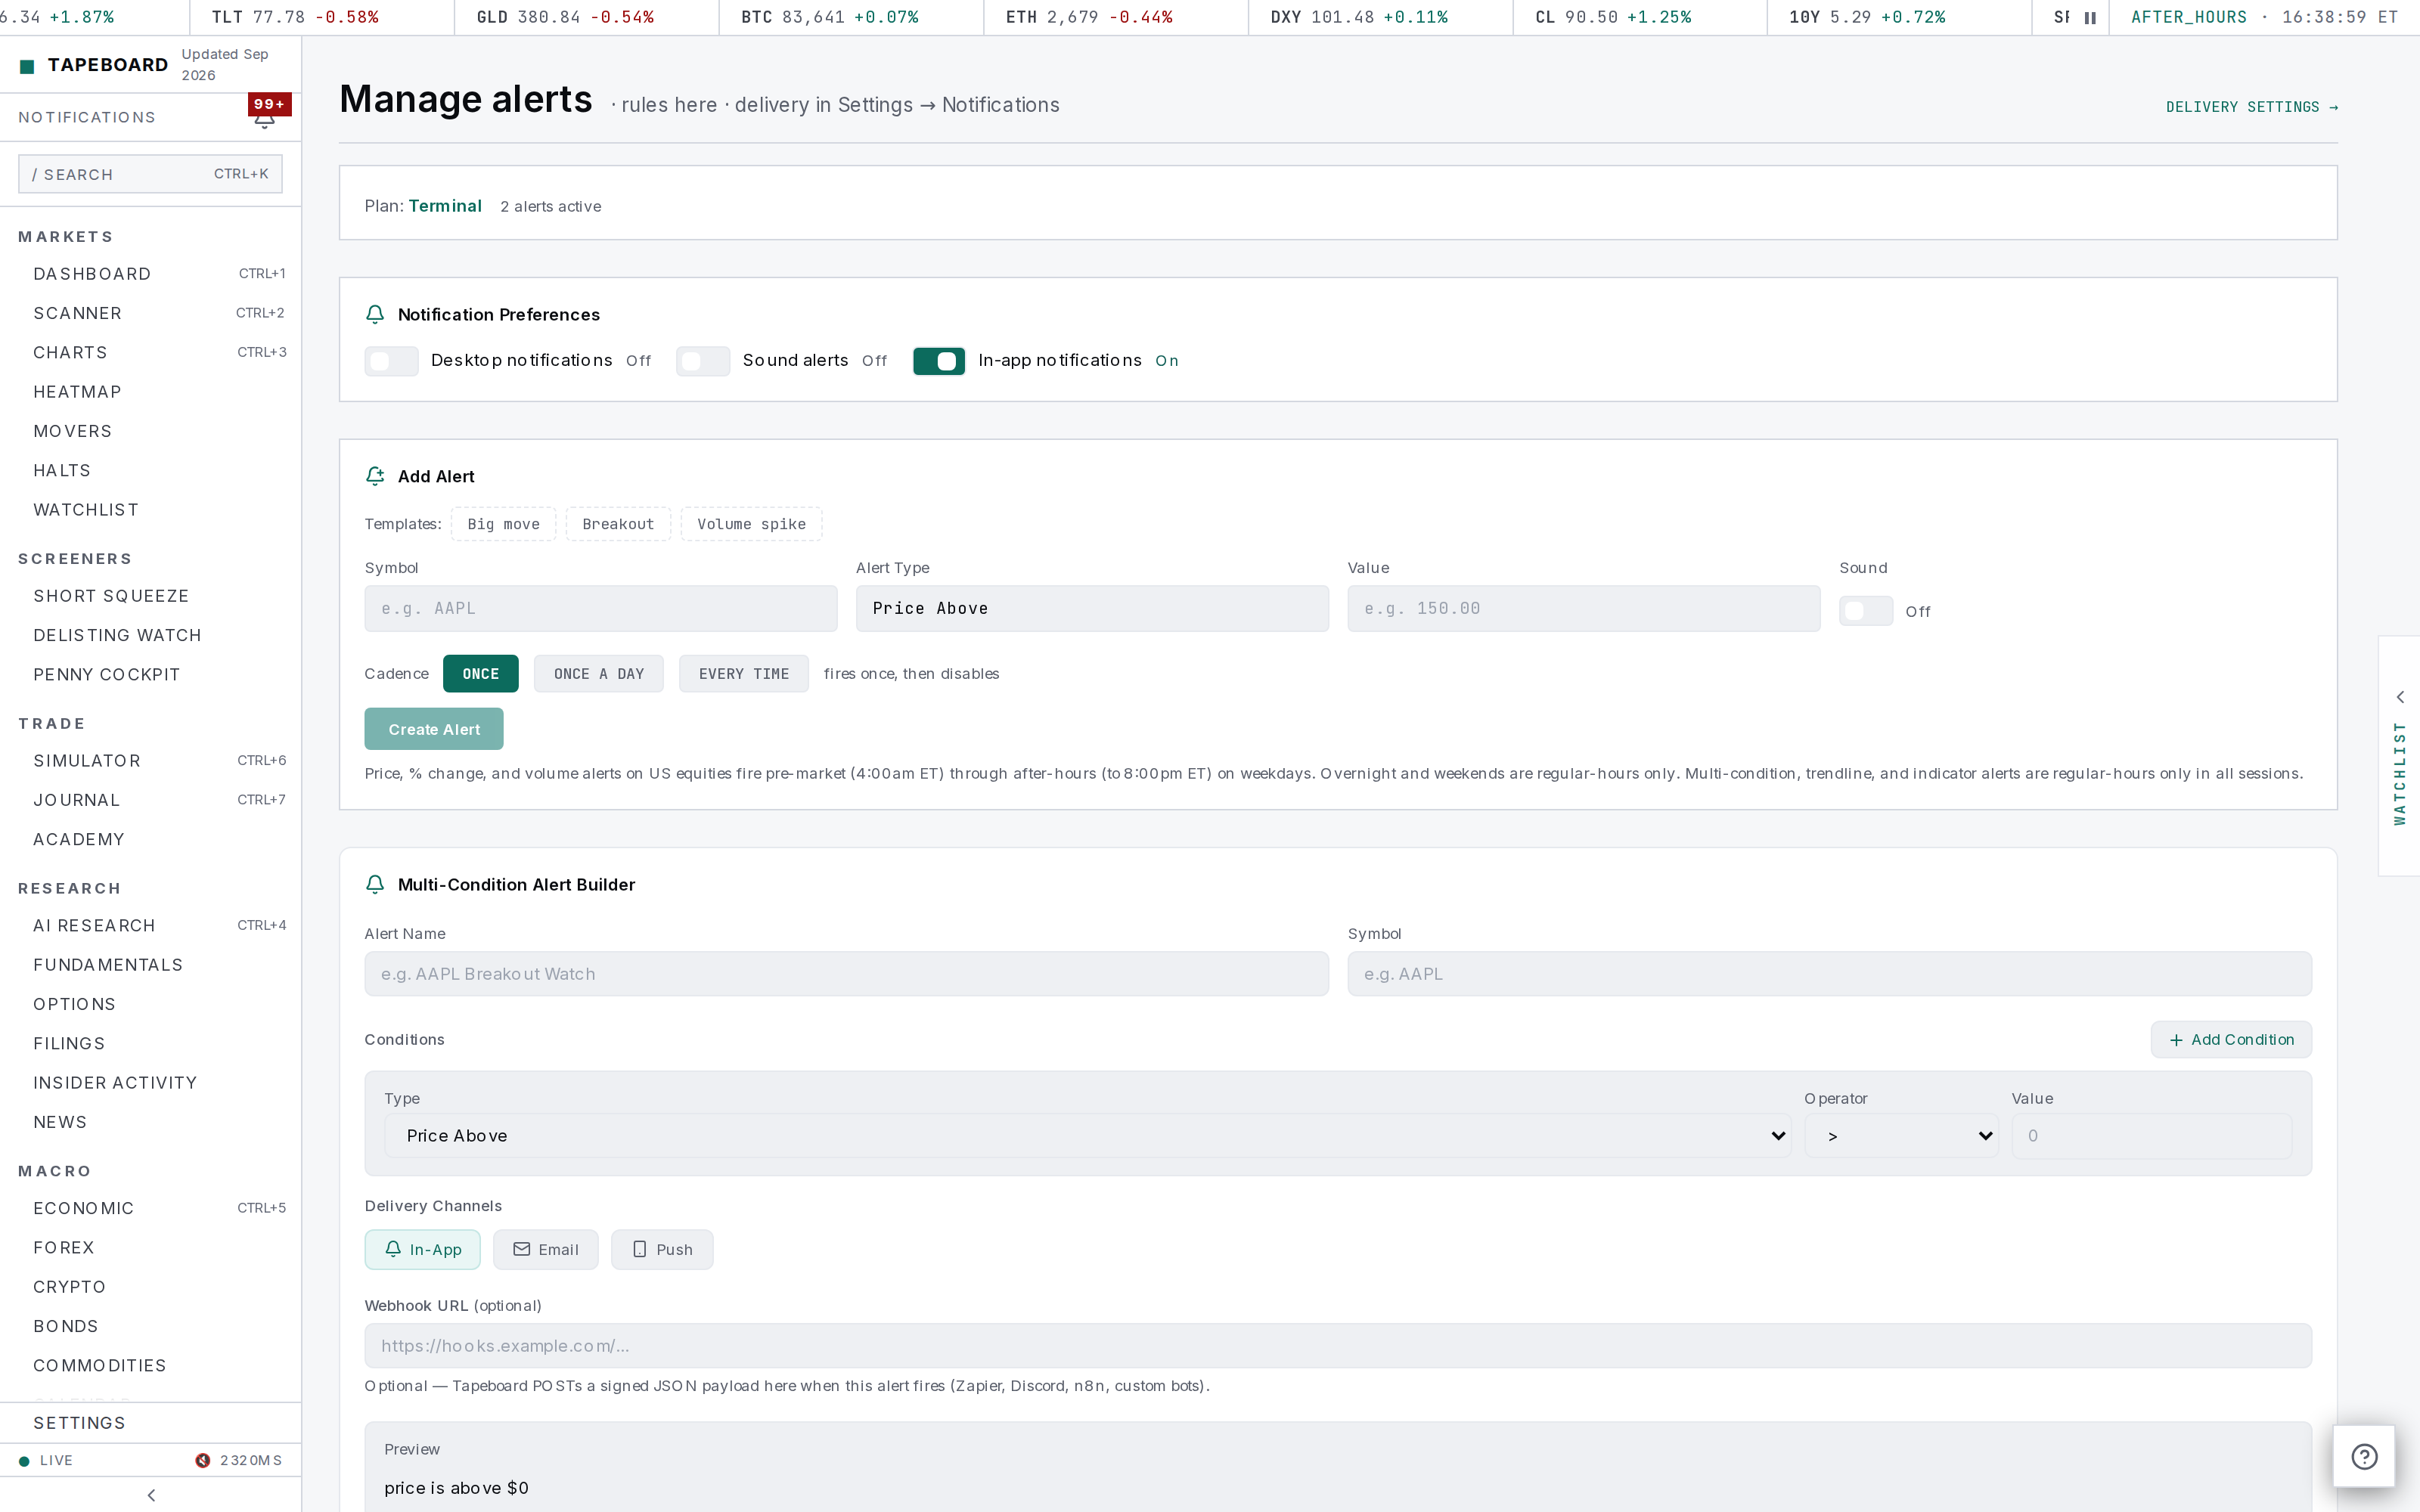Open the Alert Type Price Above dropdown
The height and width of the screenshot is (1512, 2420).
[x=1092, y=608]
